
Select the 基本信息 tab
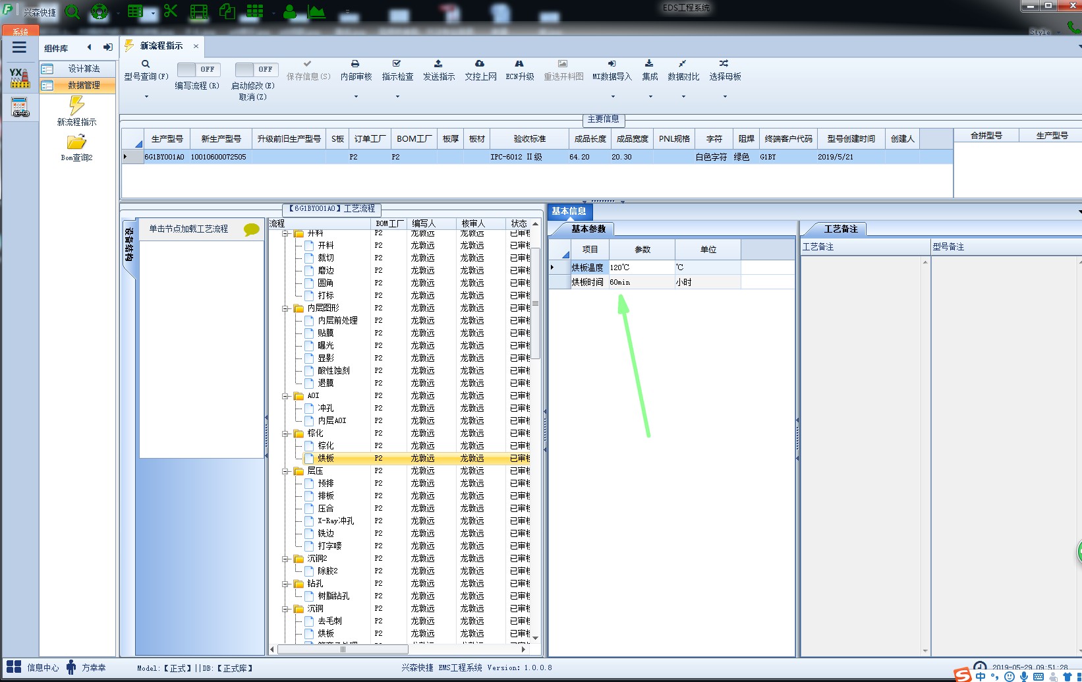point(569,212)
